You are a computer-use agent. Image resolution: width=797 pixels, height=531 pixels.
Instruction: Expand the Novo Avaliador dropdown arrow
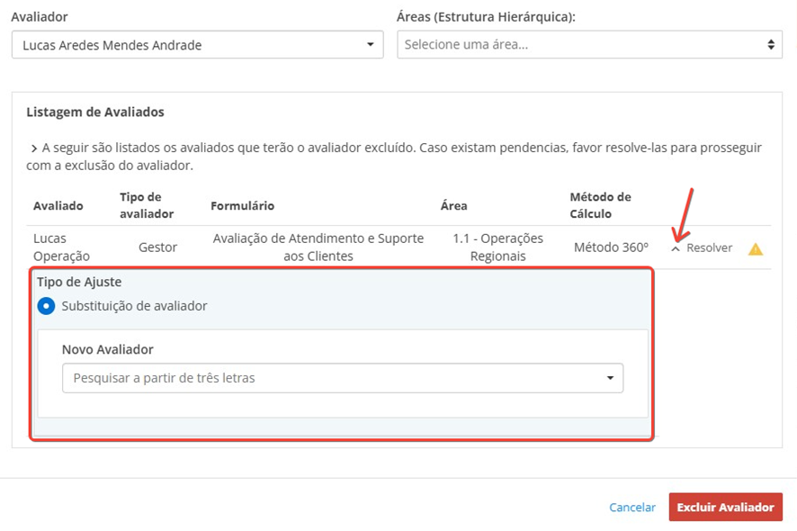point(610,379)
